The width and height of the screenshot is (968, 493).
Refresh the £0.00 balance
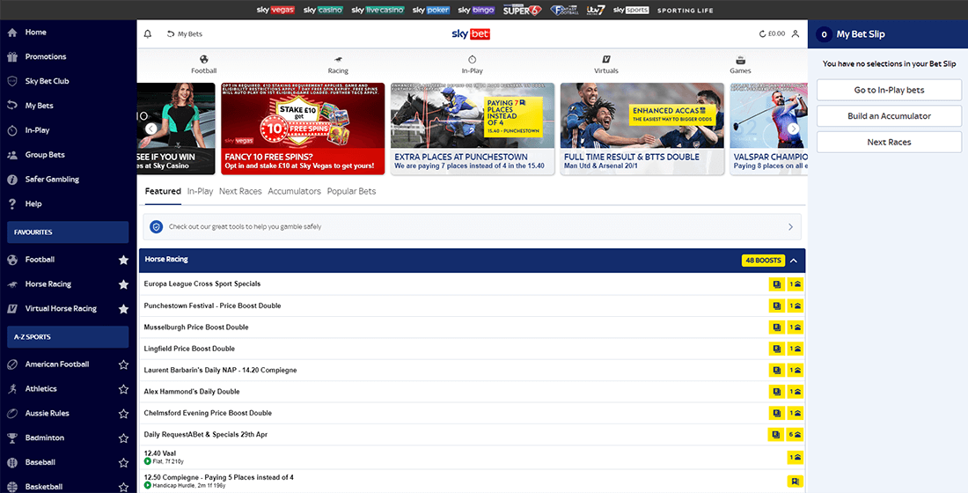762,34
